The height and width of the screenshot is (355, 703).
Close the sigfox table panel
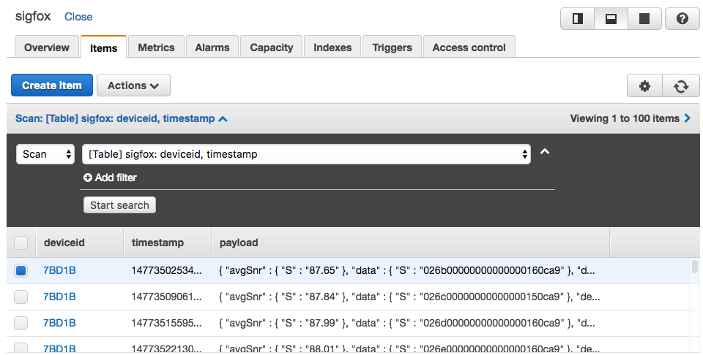tap(78, 17)
